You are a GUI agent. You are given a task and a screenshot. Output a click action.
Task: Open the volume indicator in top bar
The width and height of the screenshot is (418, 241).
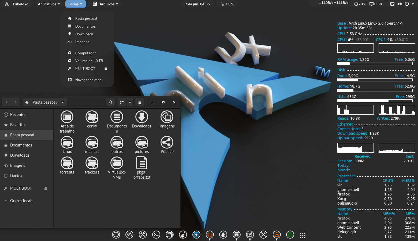pyautogui.click(x=400, y=4)
